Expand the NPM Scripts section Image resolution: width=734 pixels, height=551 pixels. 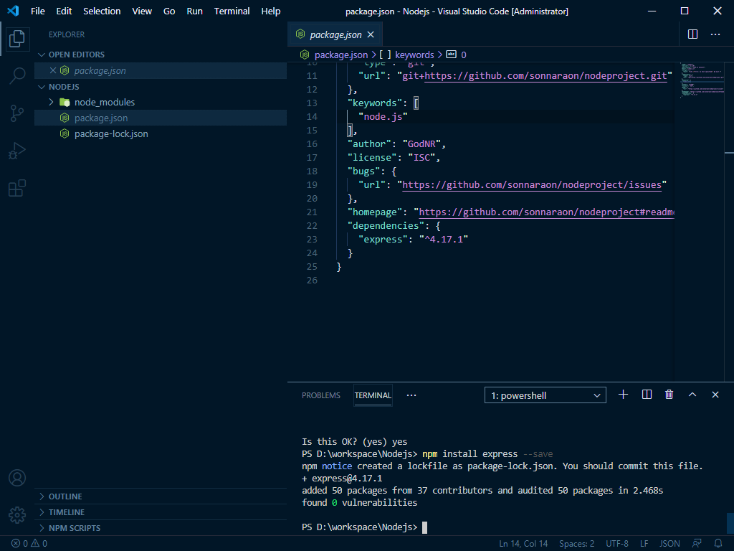161,527
